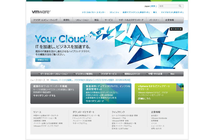The height and width of the screenshot is (140, 214).
Task: Open VMwareユーザ会 link
Action: [x=119, y=118]
